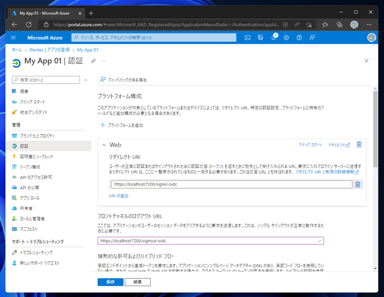Open the blade's more options ellipsis
This screenshot has width=384, height=297.
104,61
